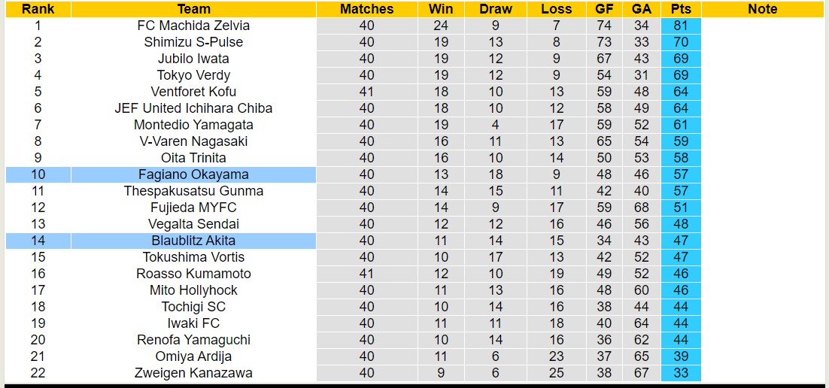This screenshot has height=388, width=829.
Task: Click the 81 points cell
Action: 681,26
